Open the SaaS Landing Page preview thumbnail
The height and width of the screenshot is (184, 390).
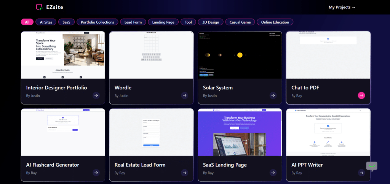240,132
